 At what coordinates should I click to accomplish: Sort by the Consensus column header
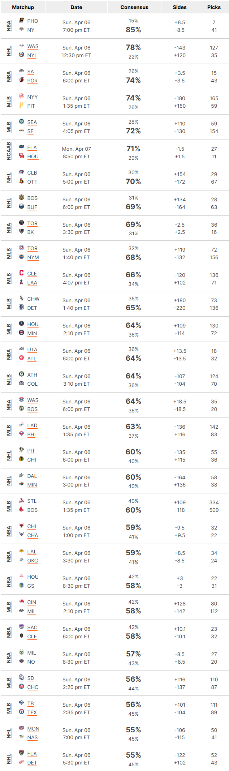(134, 7)
